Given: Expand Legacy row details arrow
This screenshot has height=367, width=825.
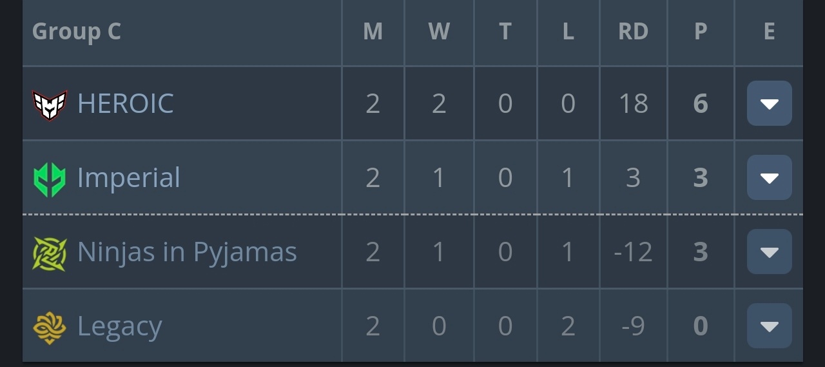Looking at the screenshot, I should coord(769,326).
